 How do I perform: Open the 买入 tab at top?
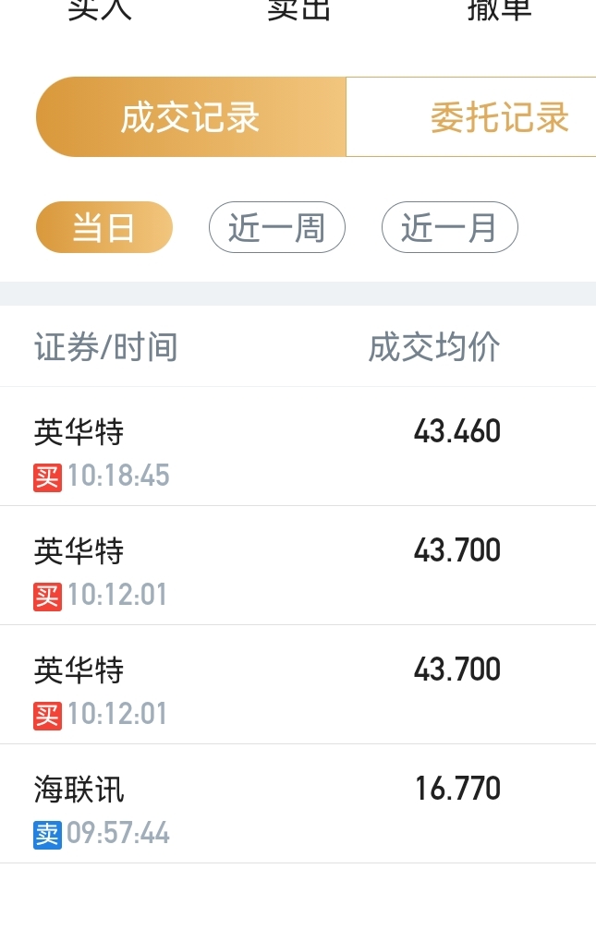(x=100, y=10)
